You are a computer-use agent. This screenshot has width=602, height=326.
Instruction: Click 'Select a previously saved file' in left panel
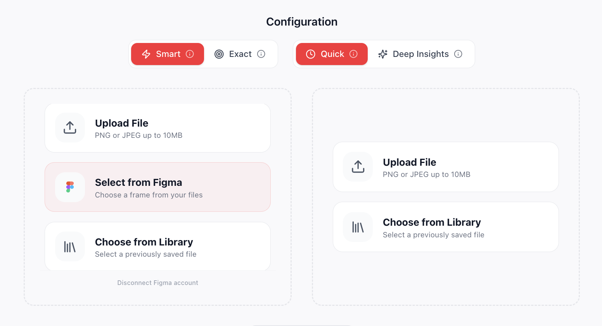click(x=145, y=254)
